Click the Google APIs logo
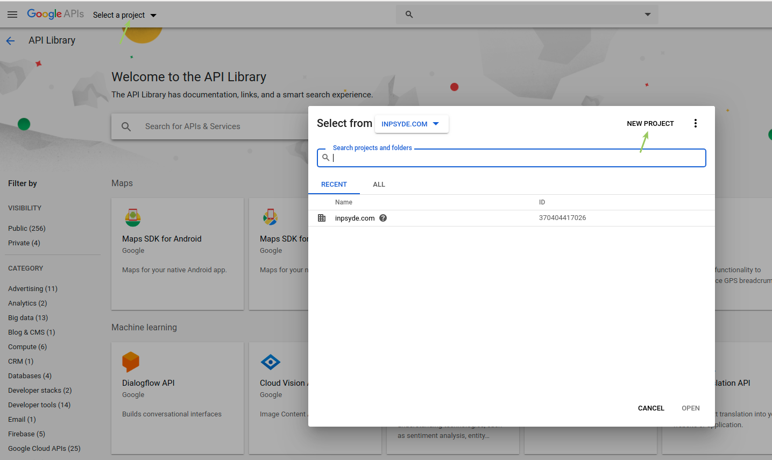The height and width of the screenshot is (460, 772). pos(55,13)
